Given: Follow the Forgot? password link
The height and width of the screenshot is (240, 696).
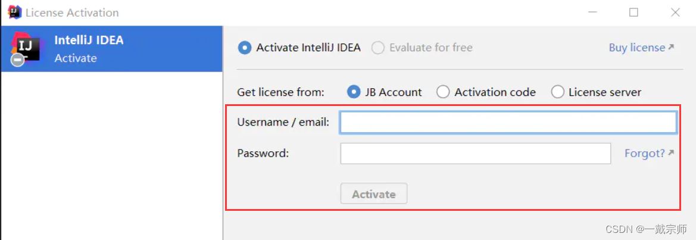Looking at the screenshot, I should [x=645, y=153].
